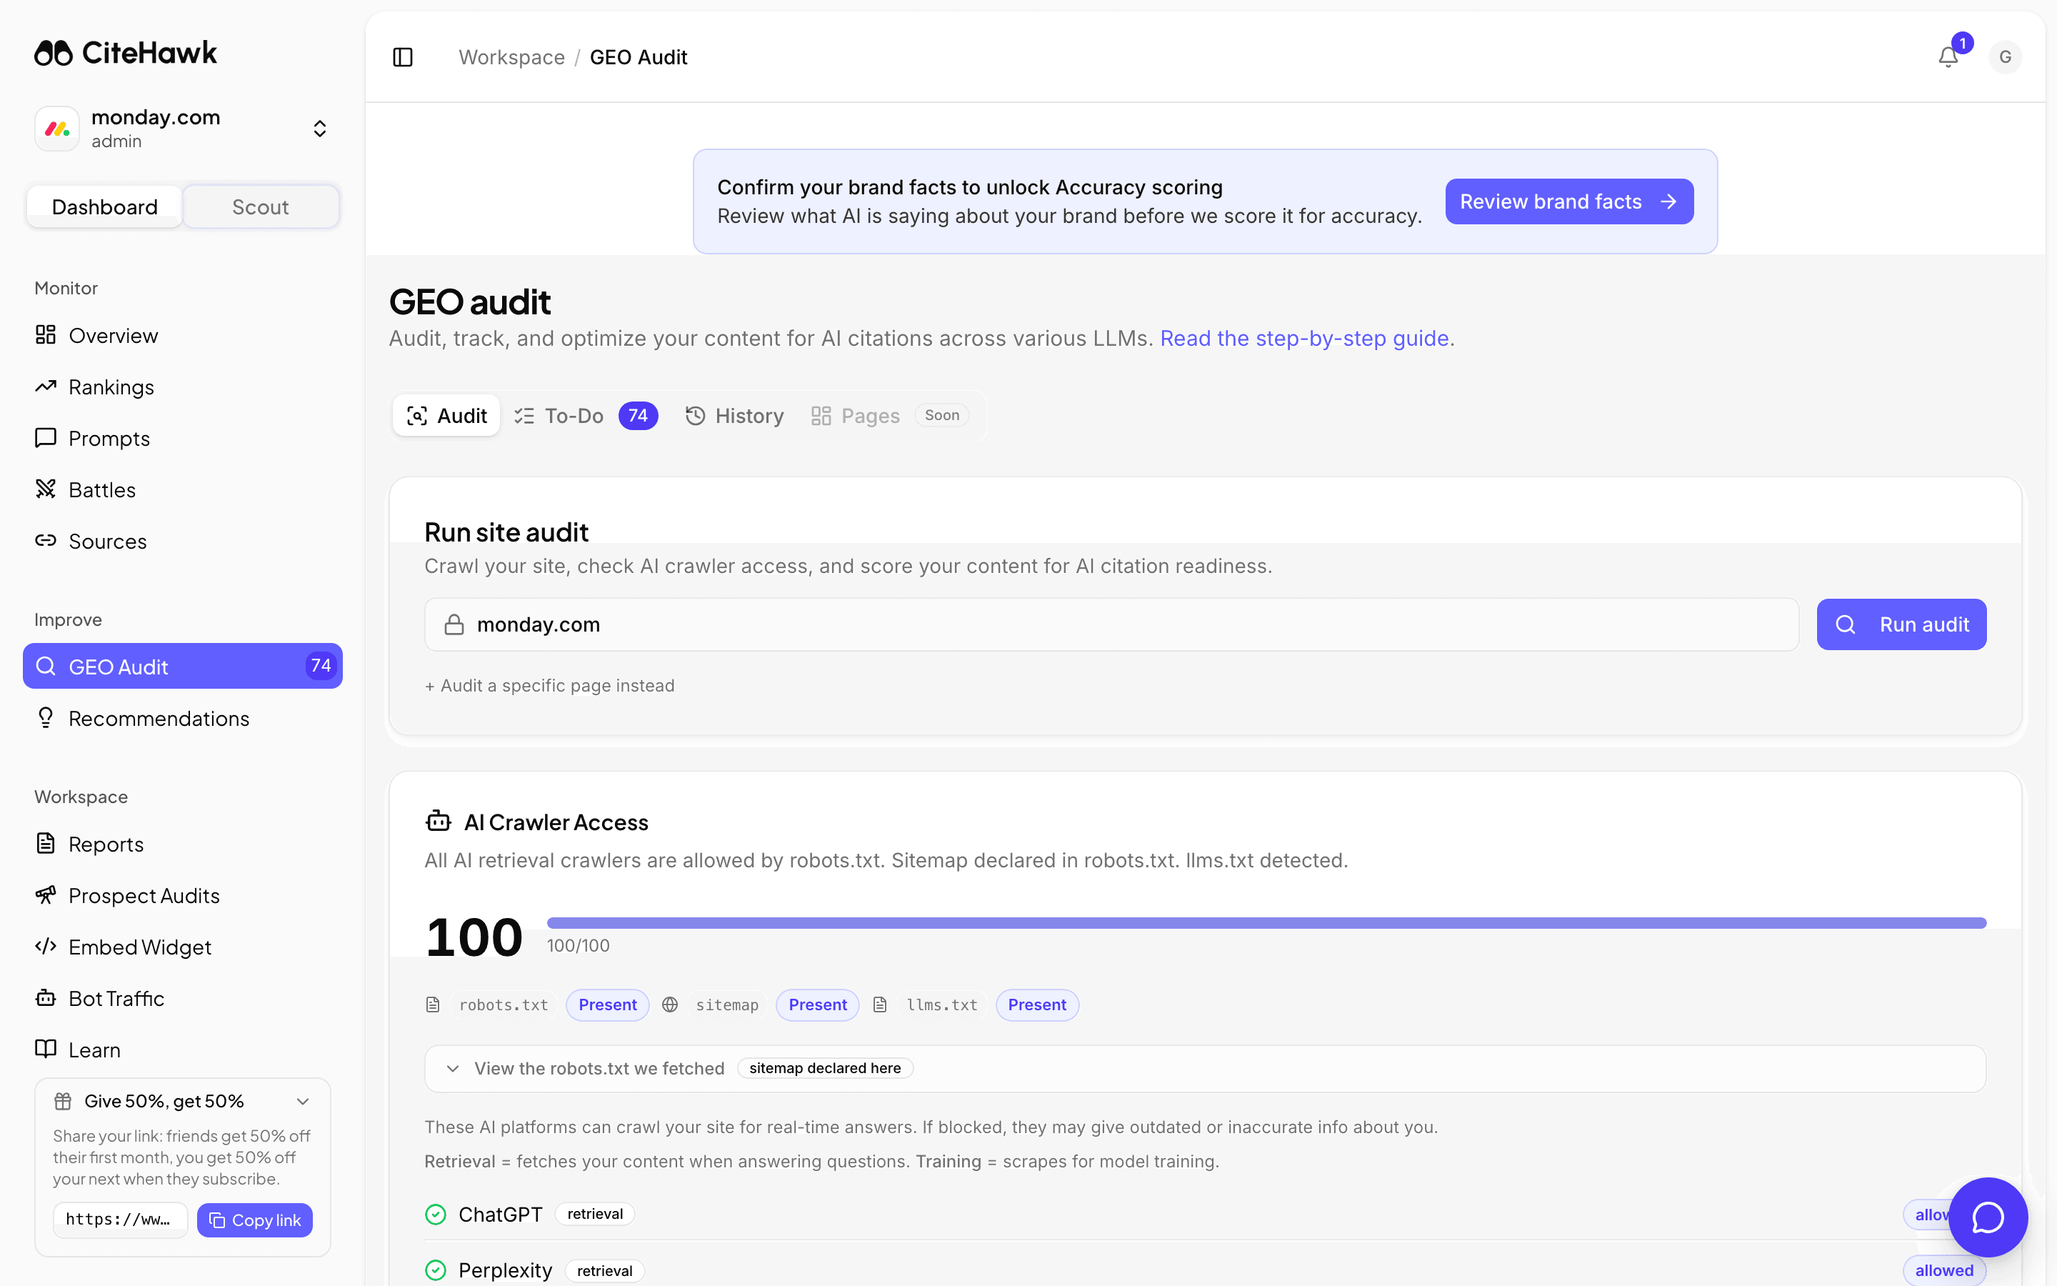Viewport: 2057px width, 1286px height.
Task: Click the monday.com brand logo icon
Action: click(57, 129)
